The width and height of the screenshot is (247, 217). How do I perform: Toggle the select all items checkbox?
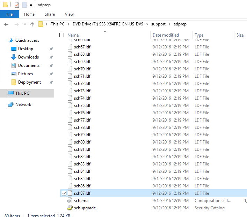(62, 35)
